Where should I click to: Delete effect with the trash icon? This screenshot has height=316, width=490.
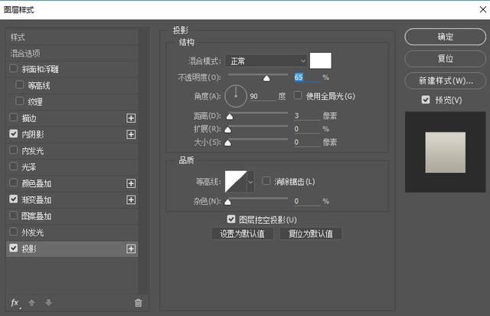pyautogui.click(x=138, y=303)
